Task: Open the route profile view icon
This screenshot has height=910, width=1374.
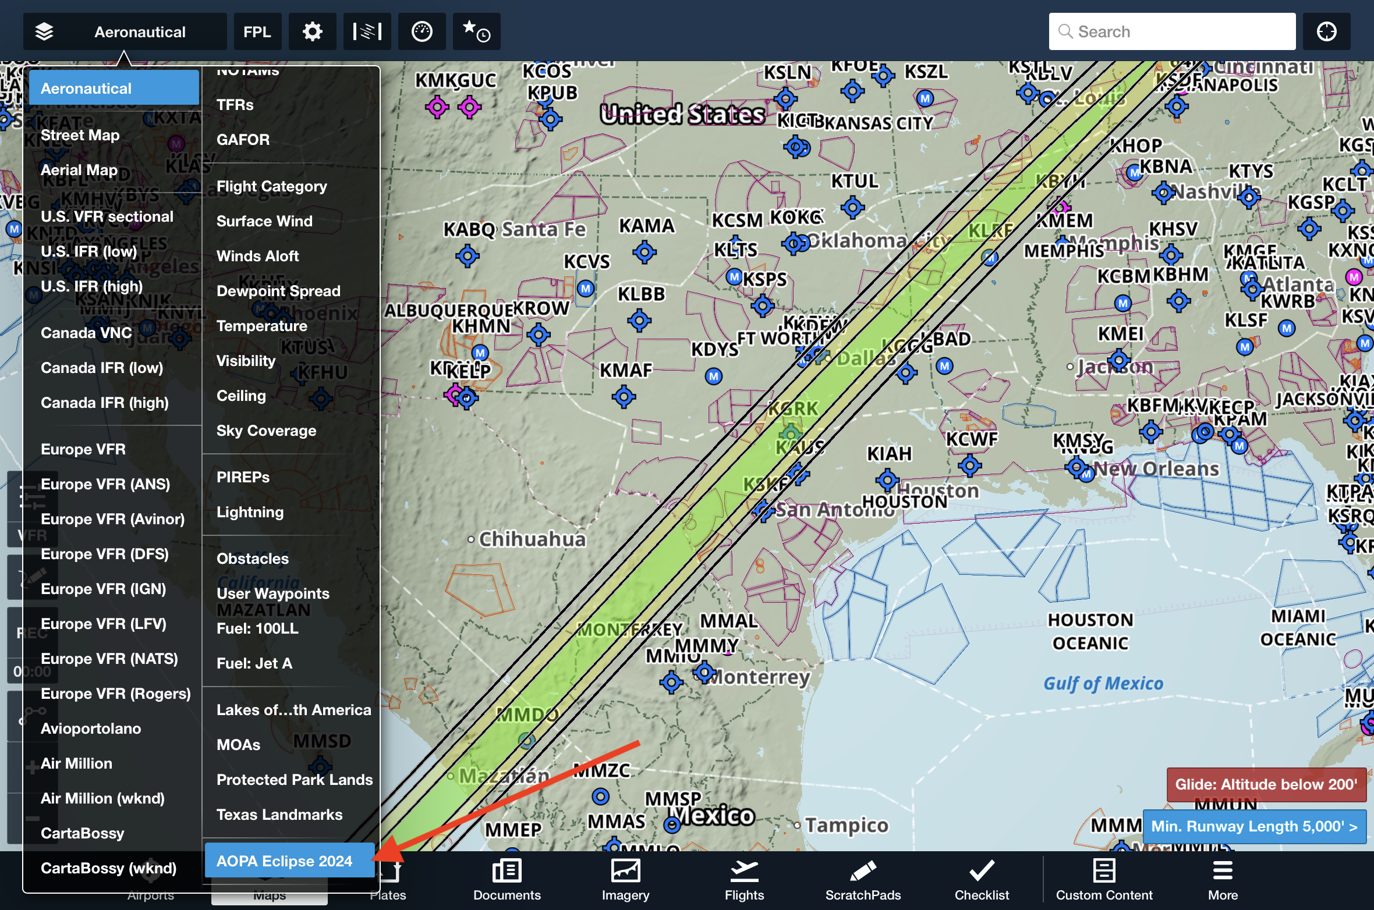Action: (367, 31)
